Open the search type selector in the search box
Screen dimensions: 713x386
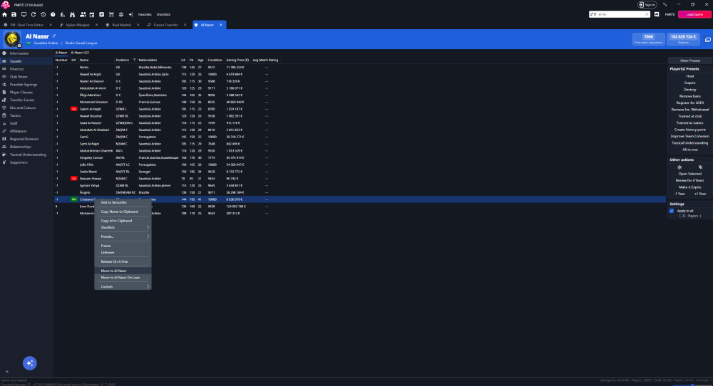(x=593, y=14)
